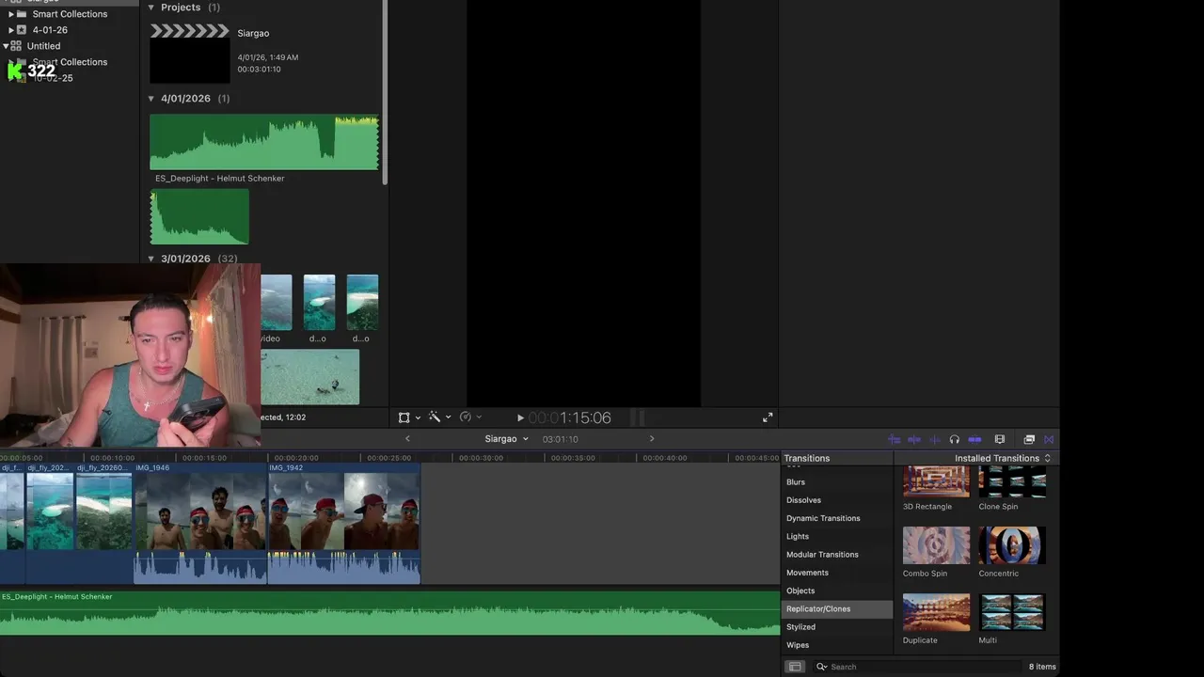The width and height of the screenshot is (1204, 677).
Task: Choose the Multi transition thumbnail
Action: [1012, 612]
